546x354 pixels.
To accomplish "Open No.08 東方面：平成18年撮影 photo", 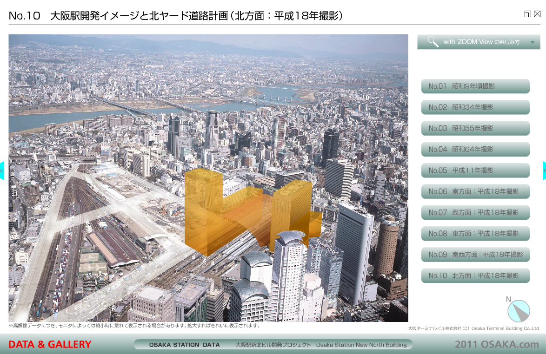I will [475, 234].
